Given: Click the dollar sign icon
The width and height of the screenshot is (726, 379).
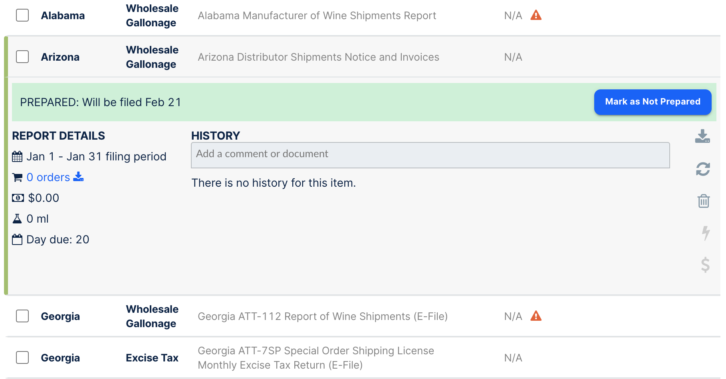Looking at the screenshot, I should click(x=705, y=265).
